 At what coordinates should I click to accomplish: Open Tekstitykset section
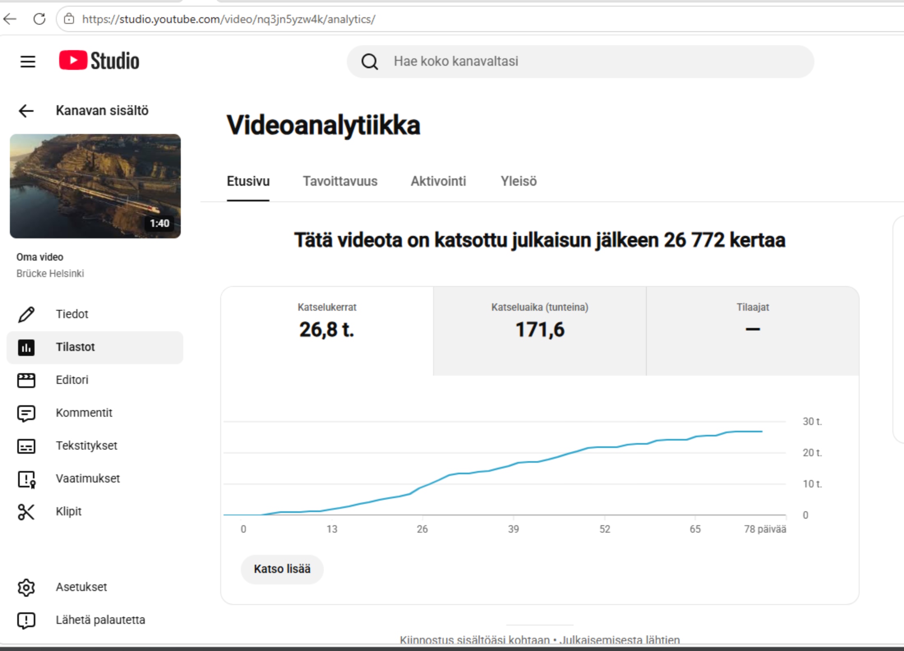95,446
